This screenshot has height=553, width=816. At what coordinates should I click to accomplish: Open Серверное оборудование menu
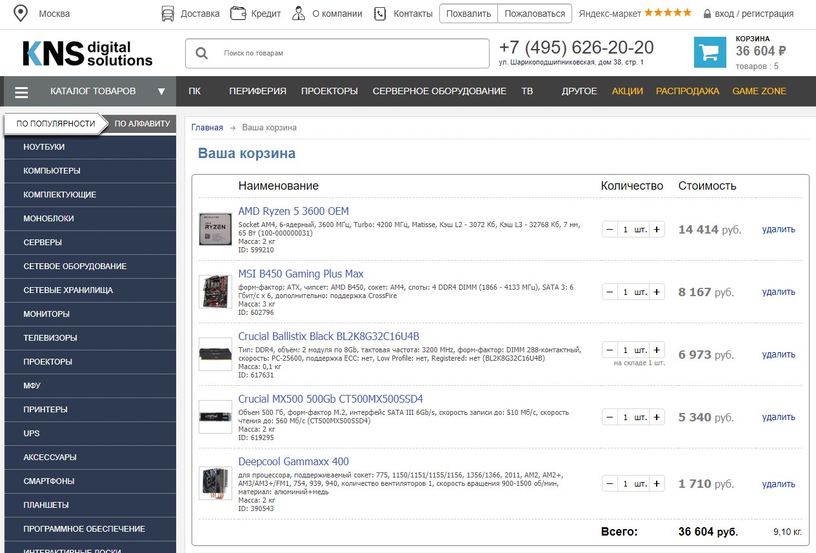click(x=439, y=92)
